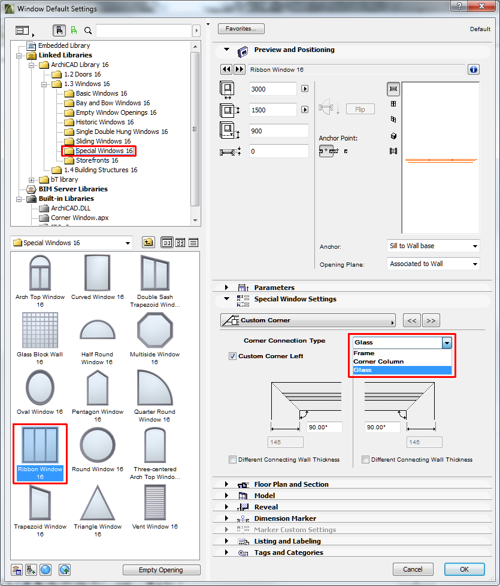Click the large anchor point button
The width and height of the screenshot is (500, 586).
[x=327, y=151]
